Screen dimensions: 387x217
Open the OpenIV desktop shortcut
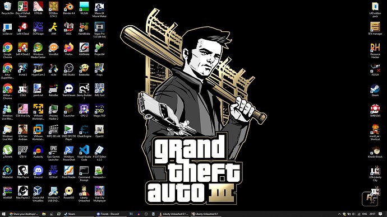(x=99, y=131)
